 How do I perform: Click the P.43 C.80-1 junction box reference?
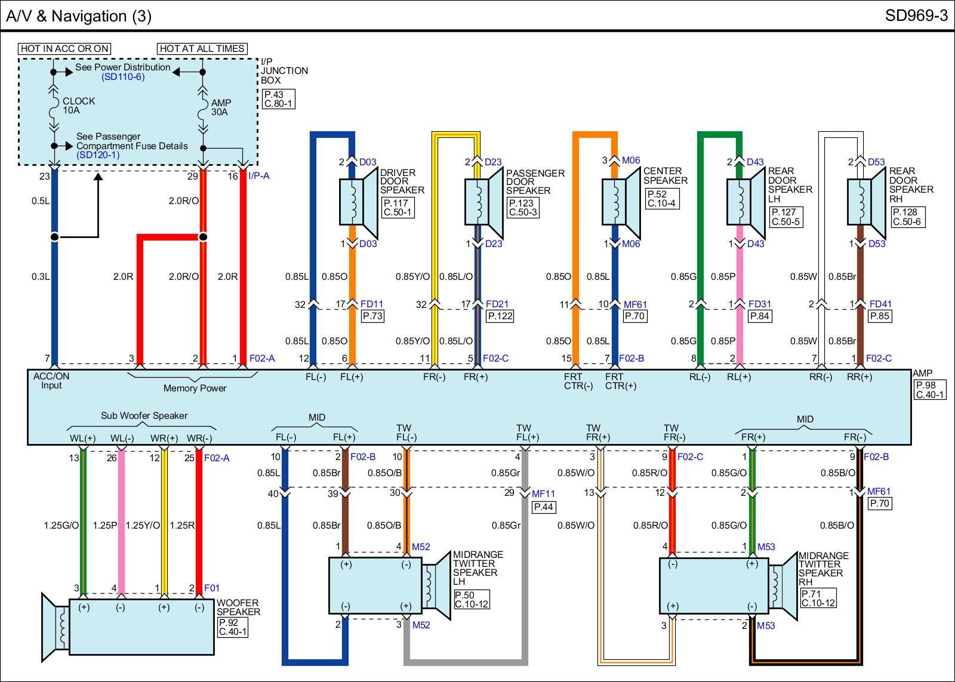[278, 99]
